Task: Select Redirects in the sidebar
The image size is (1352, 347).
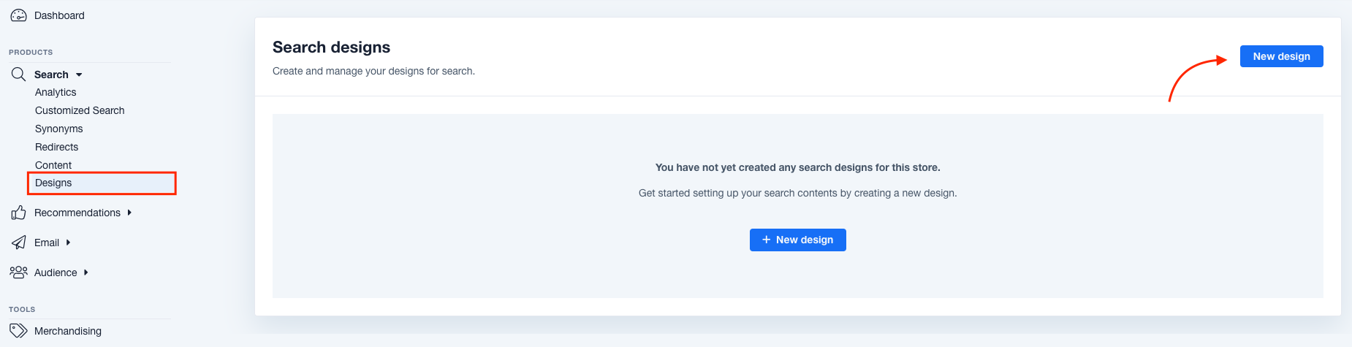Action: pyautogui.click(x=56, y=147)
